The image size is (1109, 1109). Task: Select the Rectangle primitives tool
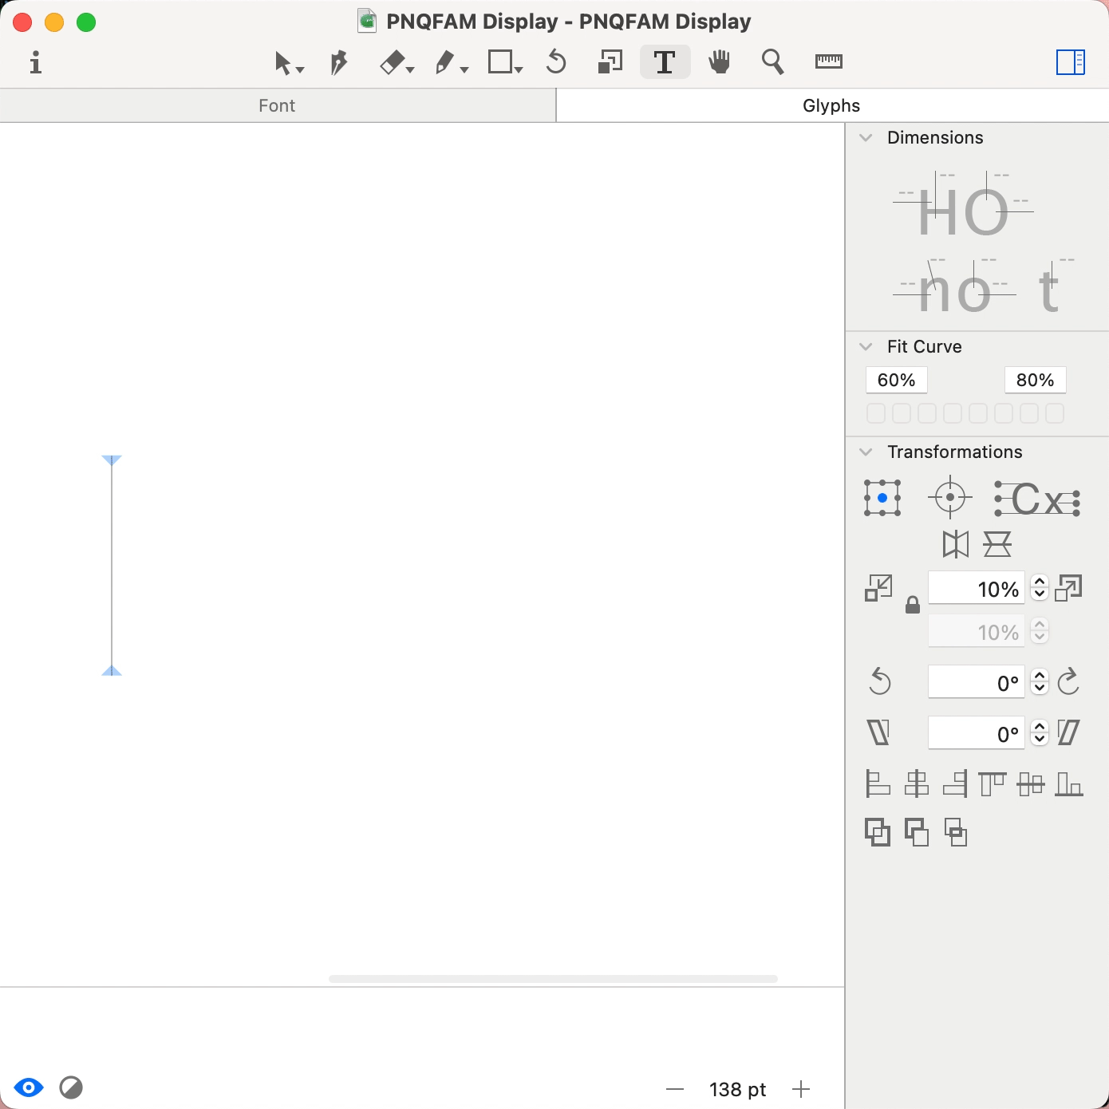(x=505, y=62)
